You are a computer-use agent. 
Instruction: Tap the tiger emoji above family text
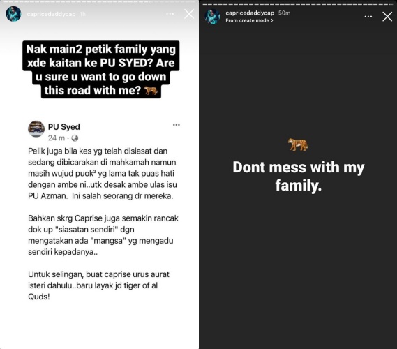(298, 144)
